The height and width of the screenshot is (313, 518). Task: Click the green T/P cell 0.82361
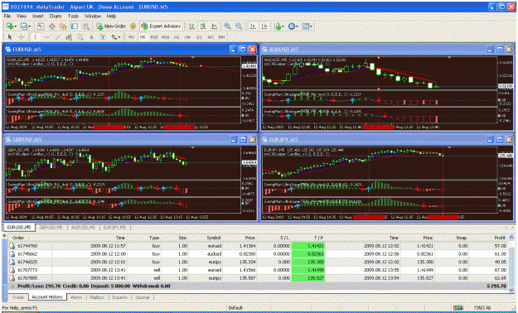(x=307, y=254)
